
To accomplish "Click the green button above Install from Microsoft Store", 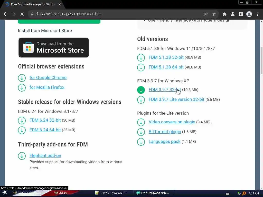I will coord(59,22).
